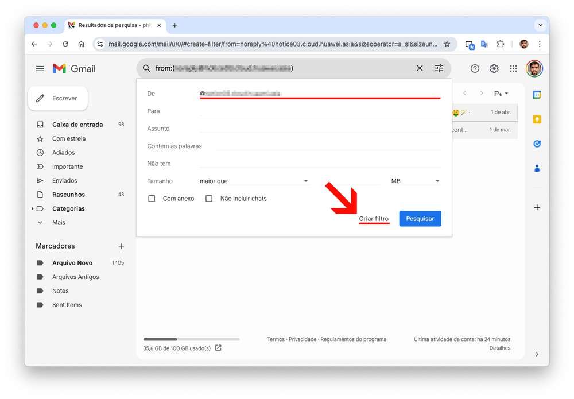Open the maior que size dropdown
This screenshot has height=399, width=574.
(254, 181)
